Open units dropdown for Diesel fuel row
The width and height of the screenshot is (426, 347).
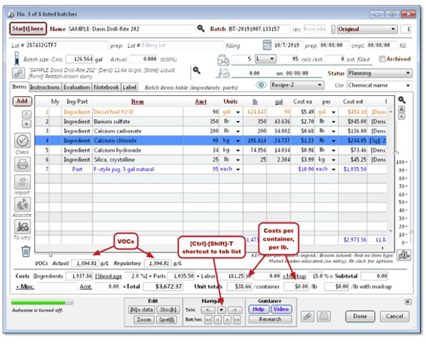(237, 112)
